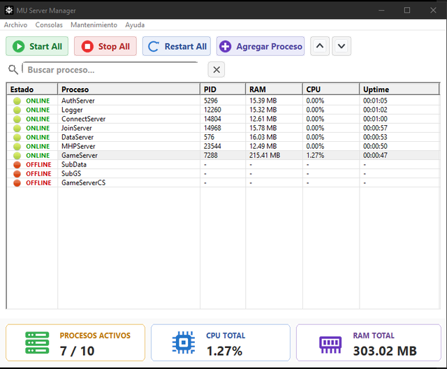Click MHPServer PID 23544
The height and width of the screenshot is (369, 447).
[x=212, y=146]
